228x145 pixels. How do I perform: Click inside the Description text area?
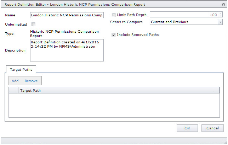click(x=67, y=50)
